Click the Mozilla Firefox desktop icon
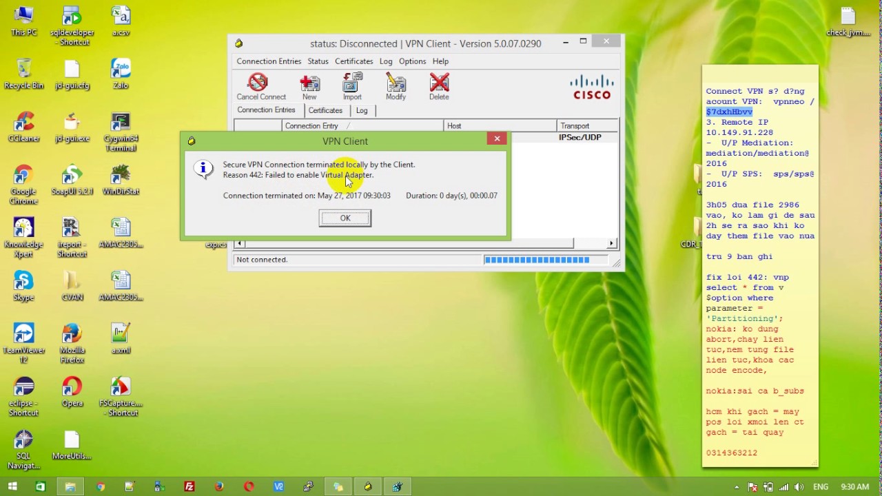 click(72, 343)
